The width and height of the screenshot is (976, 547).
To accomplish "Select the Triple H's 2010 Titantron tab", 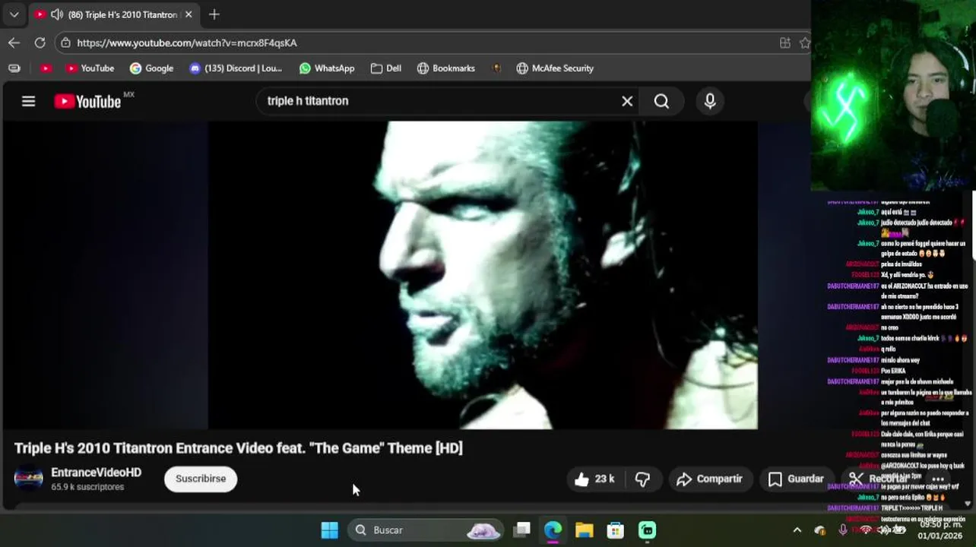I will point(114,14).
